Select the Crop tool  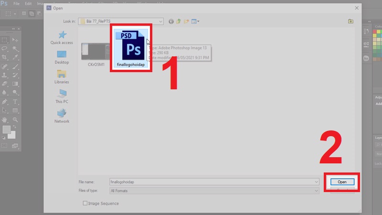(4, 57)
